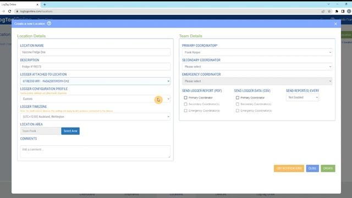Bookmark this page with the star icon

coord(329,11)
